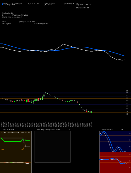131x173 pixels.
Task: Click the 2.1 price axis label
Action: pyautogui.click(x=127, y=95)
